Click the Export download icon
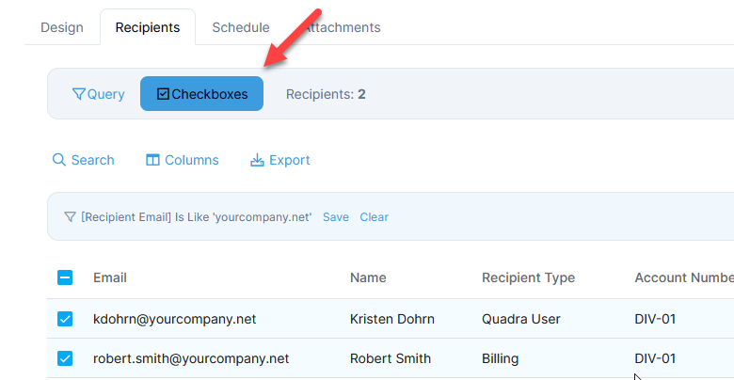Image resolution: width=734 pixels, height=380 pixels. click(x=257, y=160)
